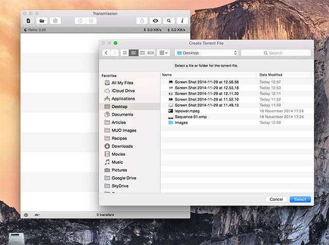Open the Desktop location dropdown
Screen dimensions: 329x245
(x=206, y=53)
